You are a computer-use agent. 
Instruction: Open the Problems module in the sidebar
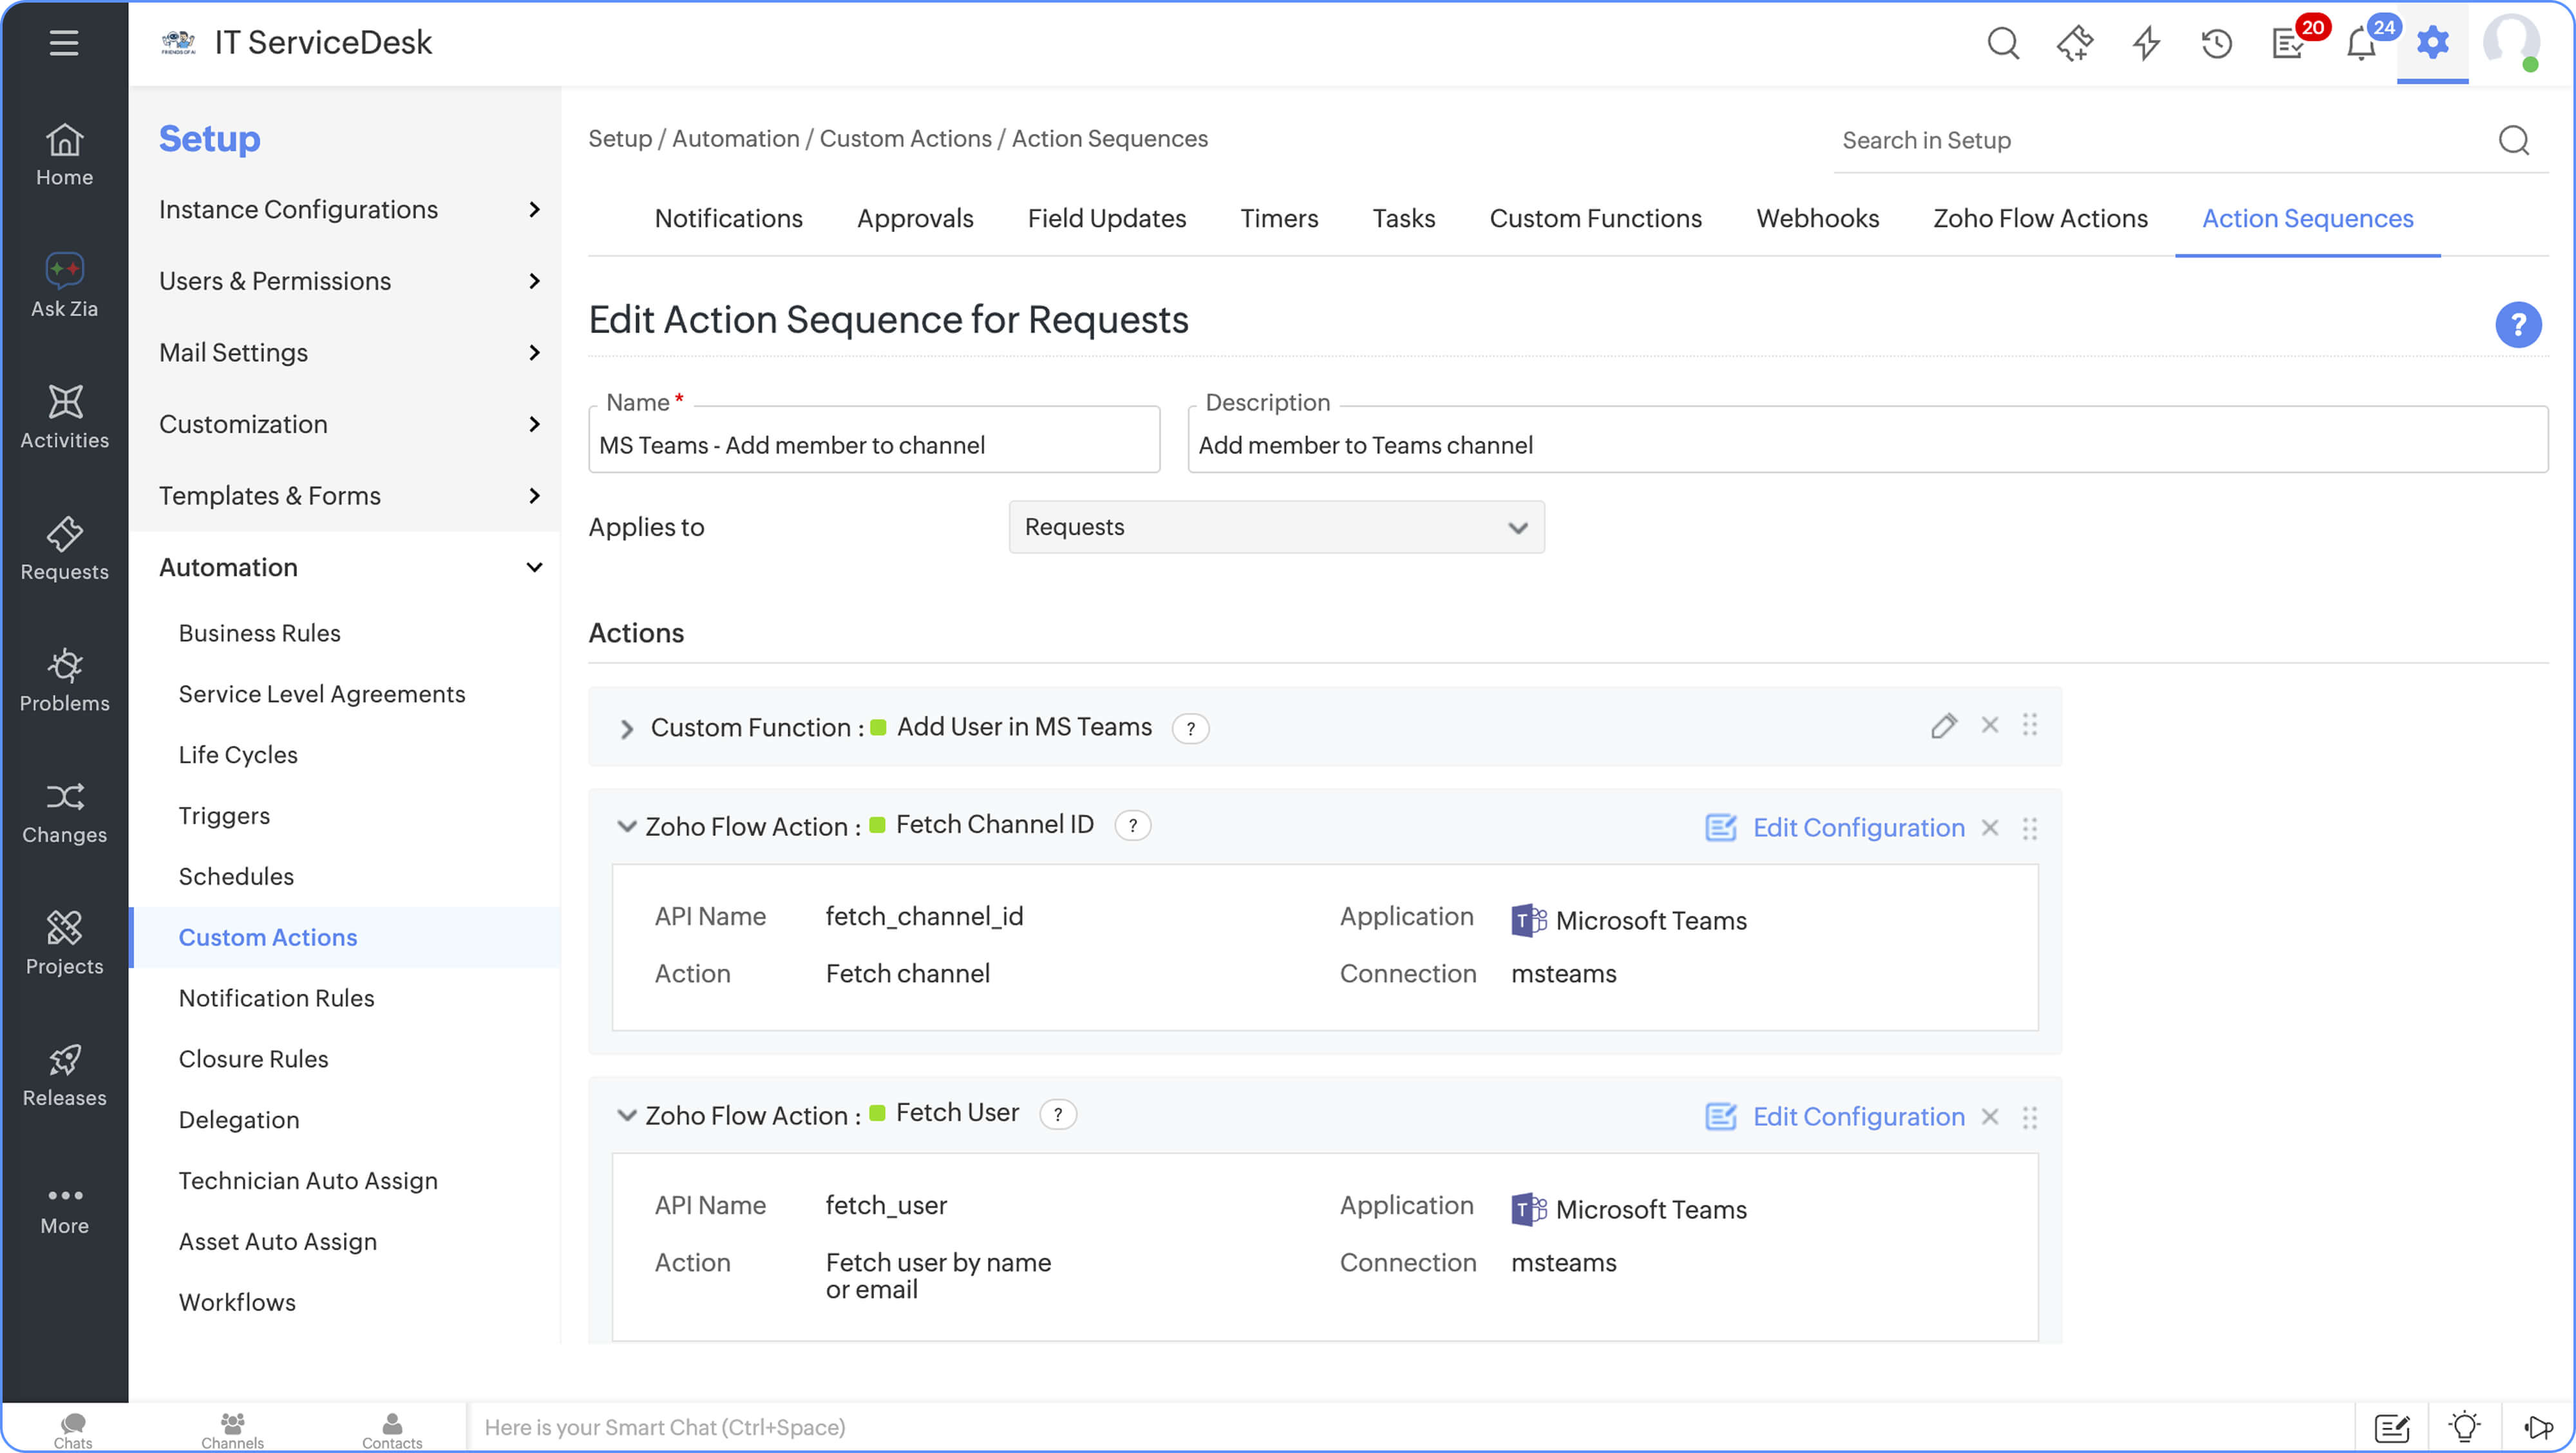[x=64, y=680]
